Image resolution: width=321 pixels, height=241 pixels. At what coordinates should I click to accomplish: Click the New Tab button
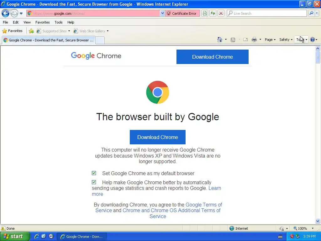100,40
